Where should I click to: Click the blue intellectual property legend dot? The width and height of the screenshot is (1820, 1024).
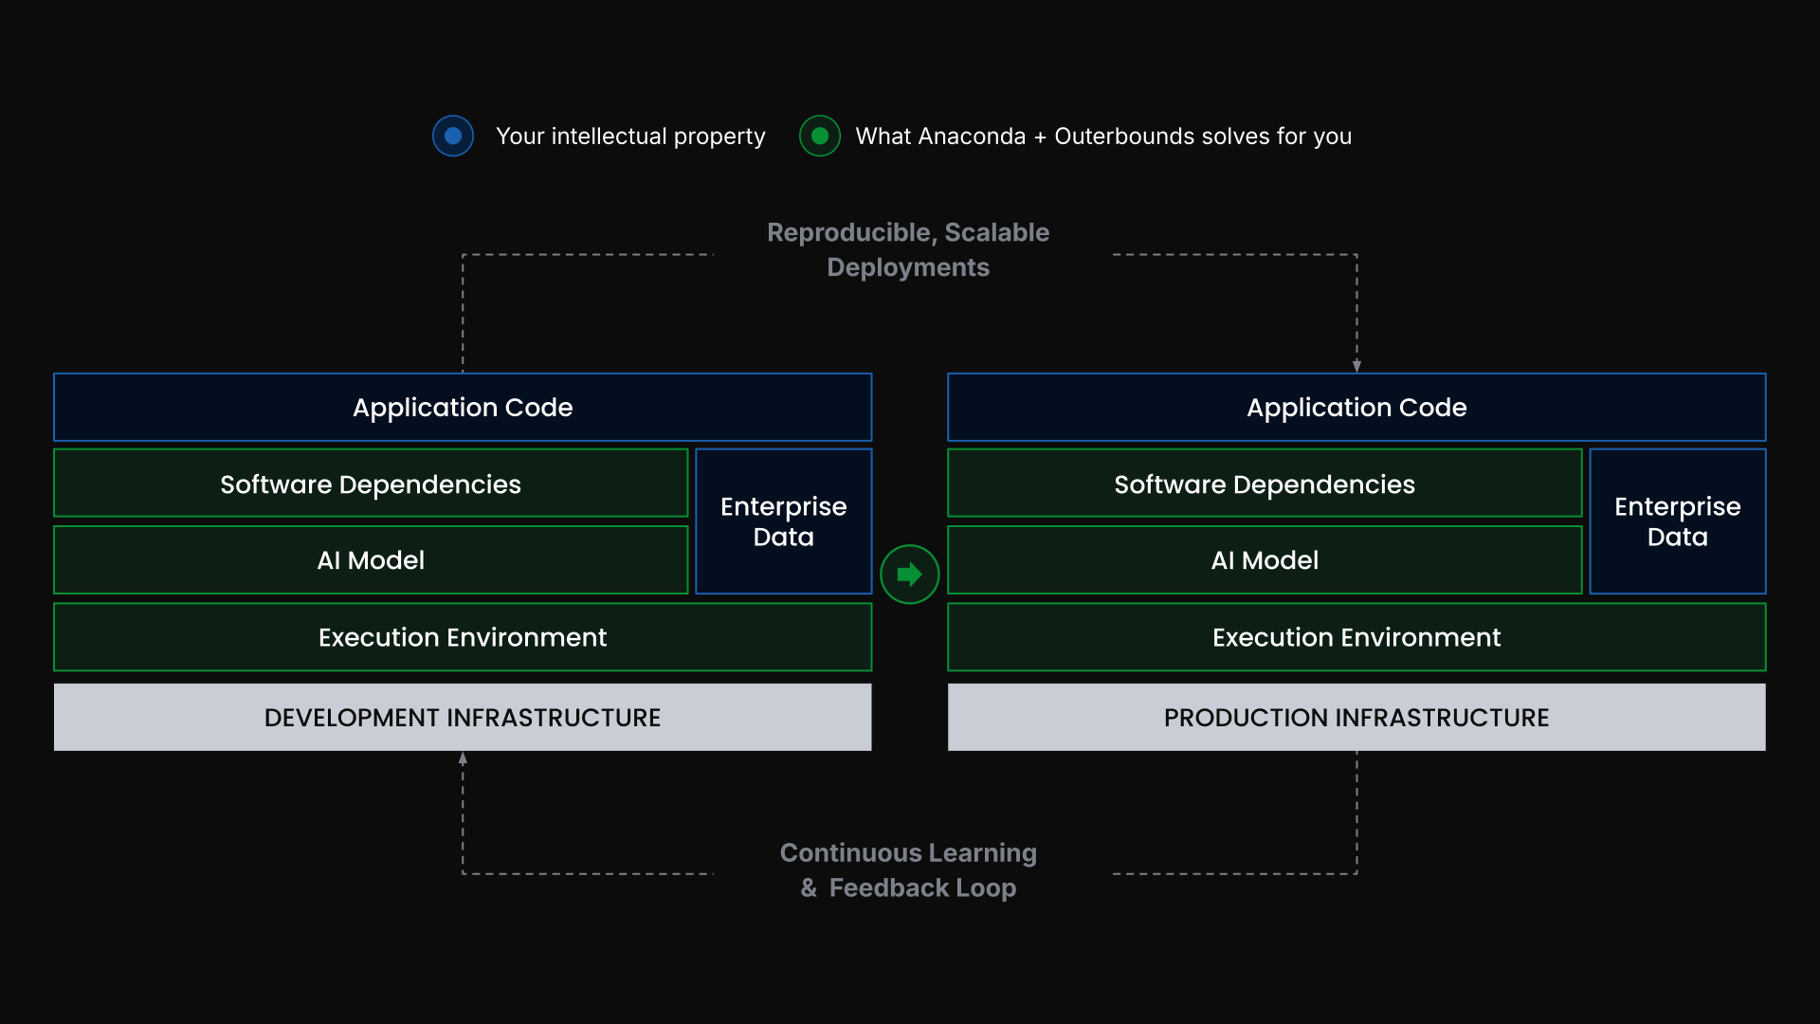click(453, 137)
